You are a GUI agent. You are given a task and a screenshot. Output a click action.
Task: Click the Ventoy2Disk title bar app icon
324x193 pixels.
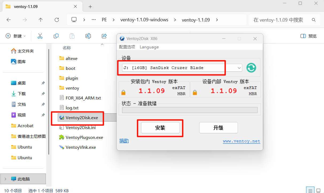[122, 39]
